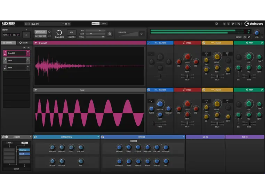Bypass the Reverb effect power button

point(103,137)
